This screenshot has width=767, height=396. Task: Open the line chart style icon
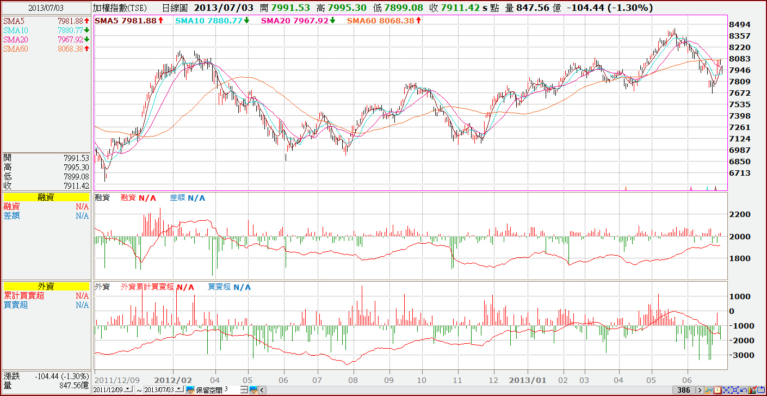coord(710,390)
